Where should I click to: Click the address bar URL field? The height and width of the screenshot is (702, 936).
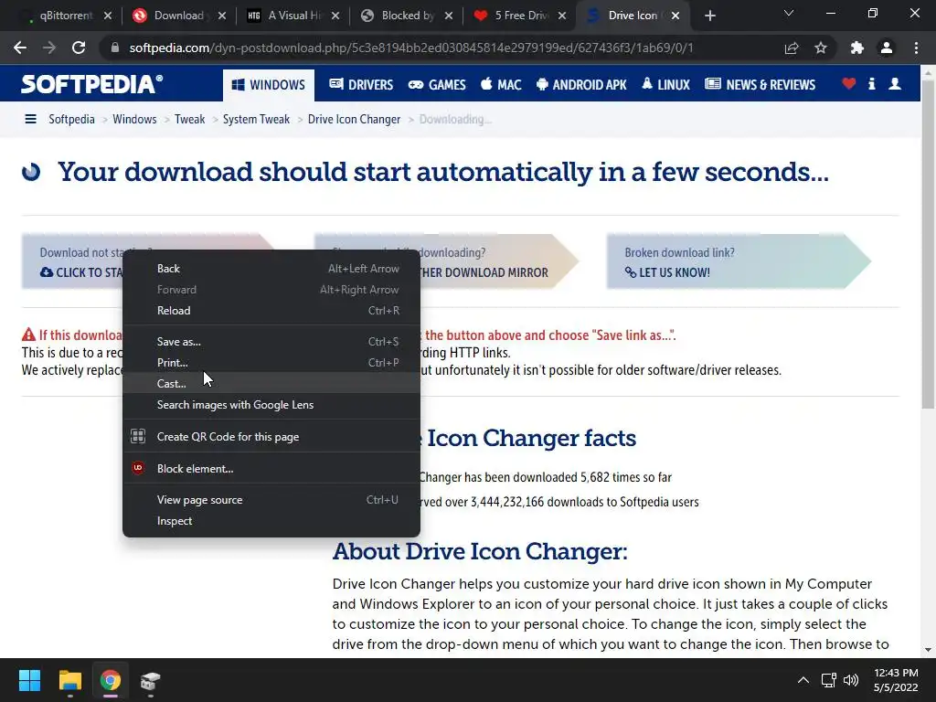coord(412,48)
